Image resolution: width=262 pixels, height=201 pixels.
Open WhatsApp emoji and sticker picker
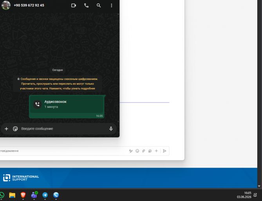tap(15, 129)
